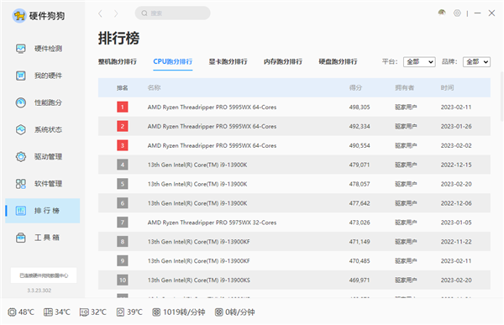The image size is (504, 325).
Task: Click the motherboard temperature 34°C indicator
Action: tap(57, 312)
